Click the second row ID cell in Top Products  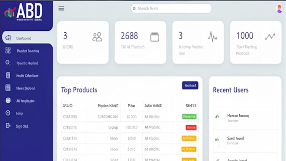[x=70, y=128]
